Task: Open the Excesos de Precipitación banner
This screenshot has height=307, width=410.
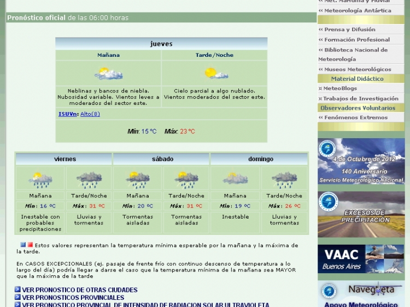Action: (x=361, y=214)
